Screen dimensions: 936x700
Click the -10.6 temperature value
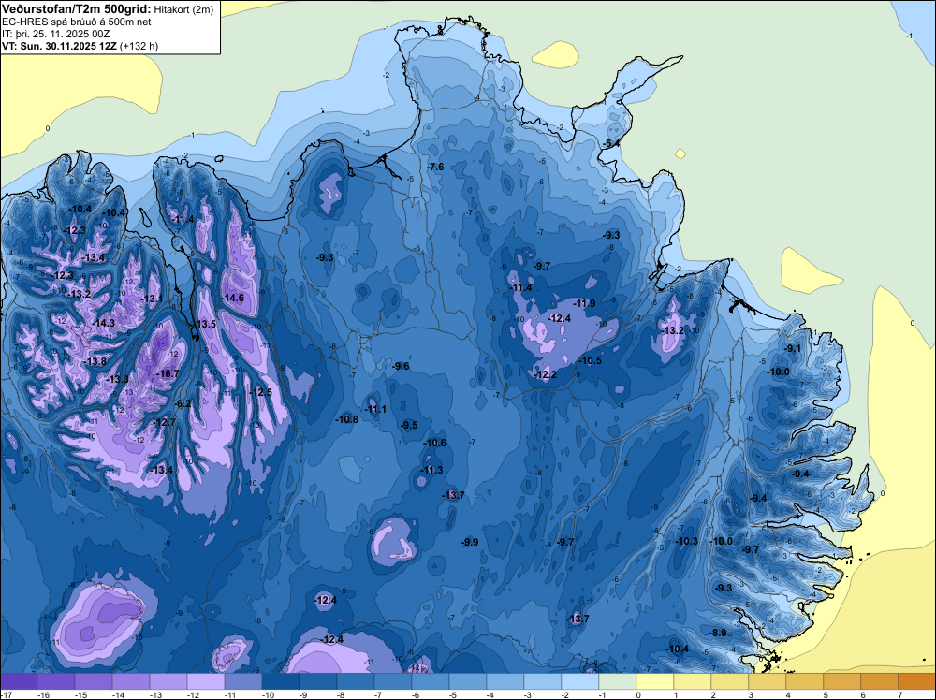[x=434, y=443]
